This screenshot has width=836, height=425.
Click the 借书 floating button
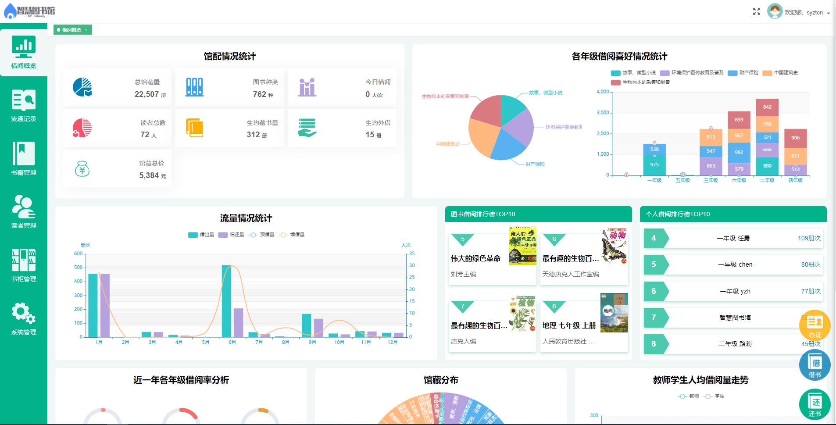click(x=815, y=365)
